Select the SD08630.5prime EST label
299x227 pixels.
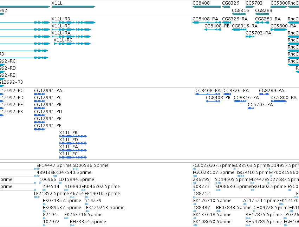tap(233, 187)
